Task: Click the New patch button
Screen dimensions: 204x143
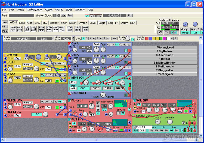Action: 5,22
